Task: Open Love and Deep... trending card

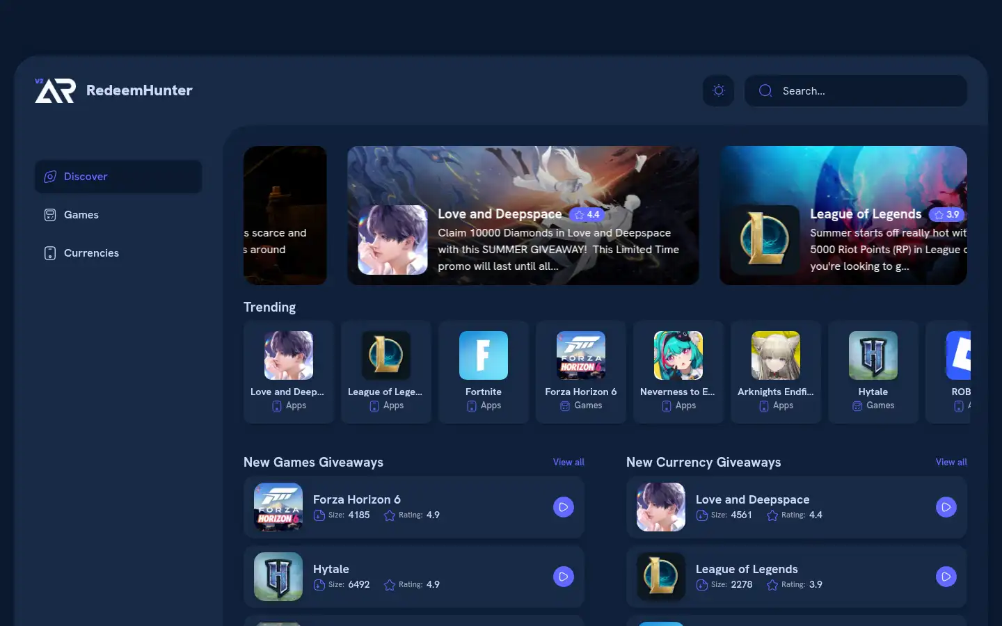Action: 289,372
